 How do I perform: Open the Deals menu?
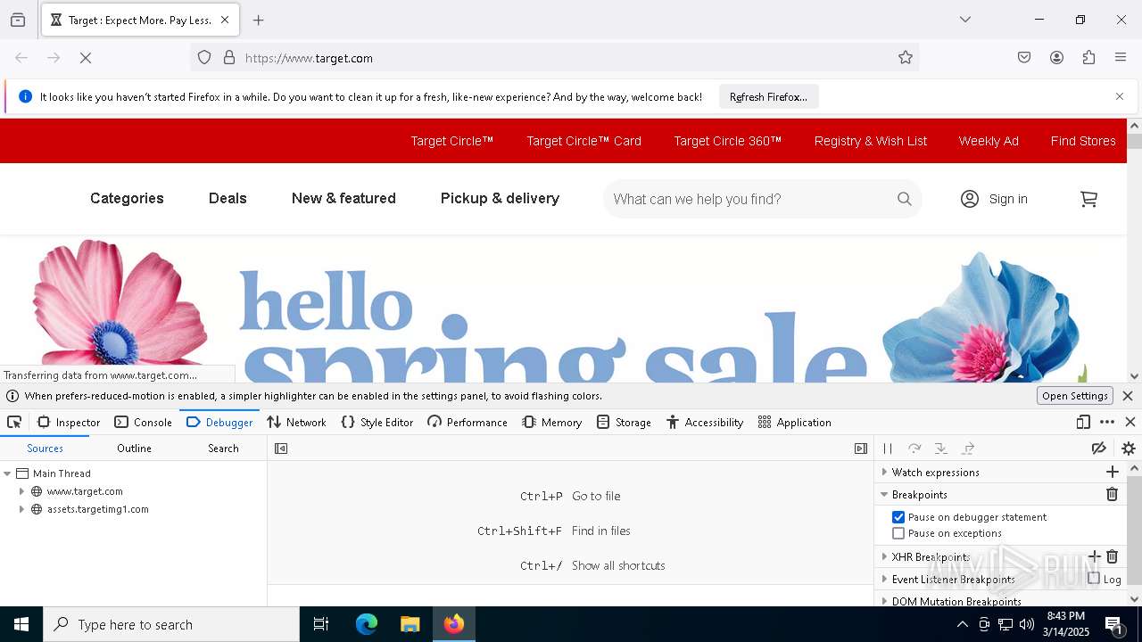[228, 199]
